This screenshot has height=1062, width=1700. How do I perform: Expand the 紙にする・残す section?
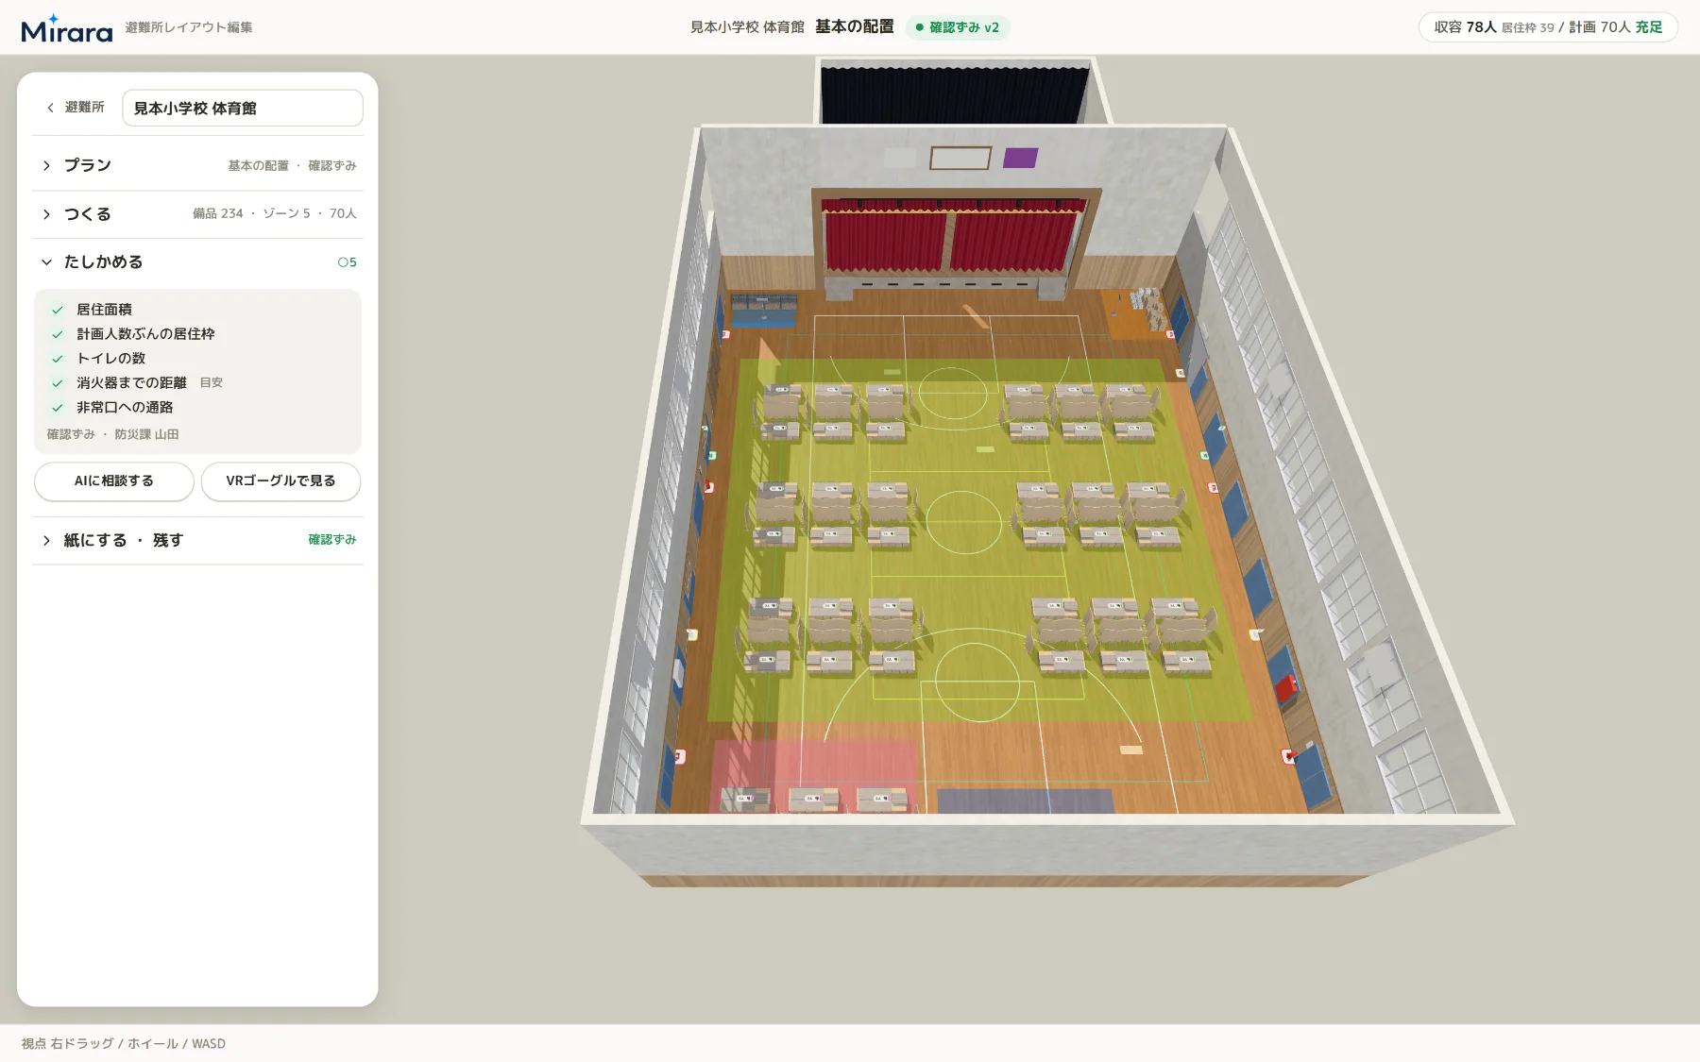(x=197, y=540)
